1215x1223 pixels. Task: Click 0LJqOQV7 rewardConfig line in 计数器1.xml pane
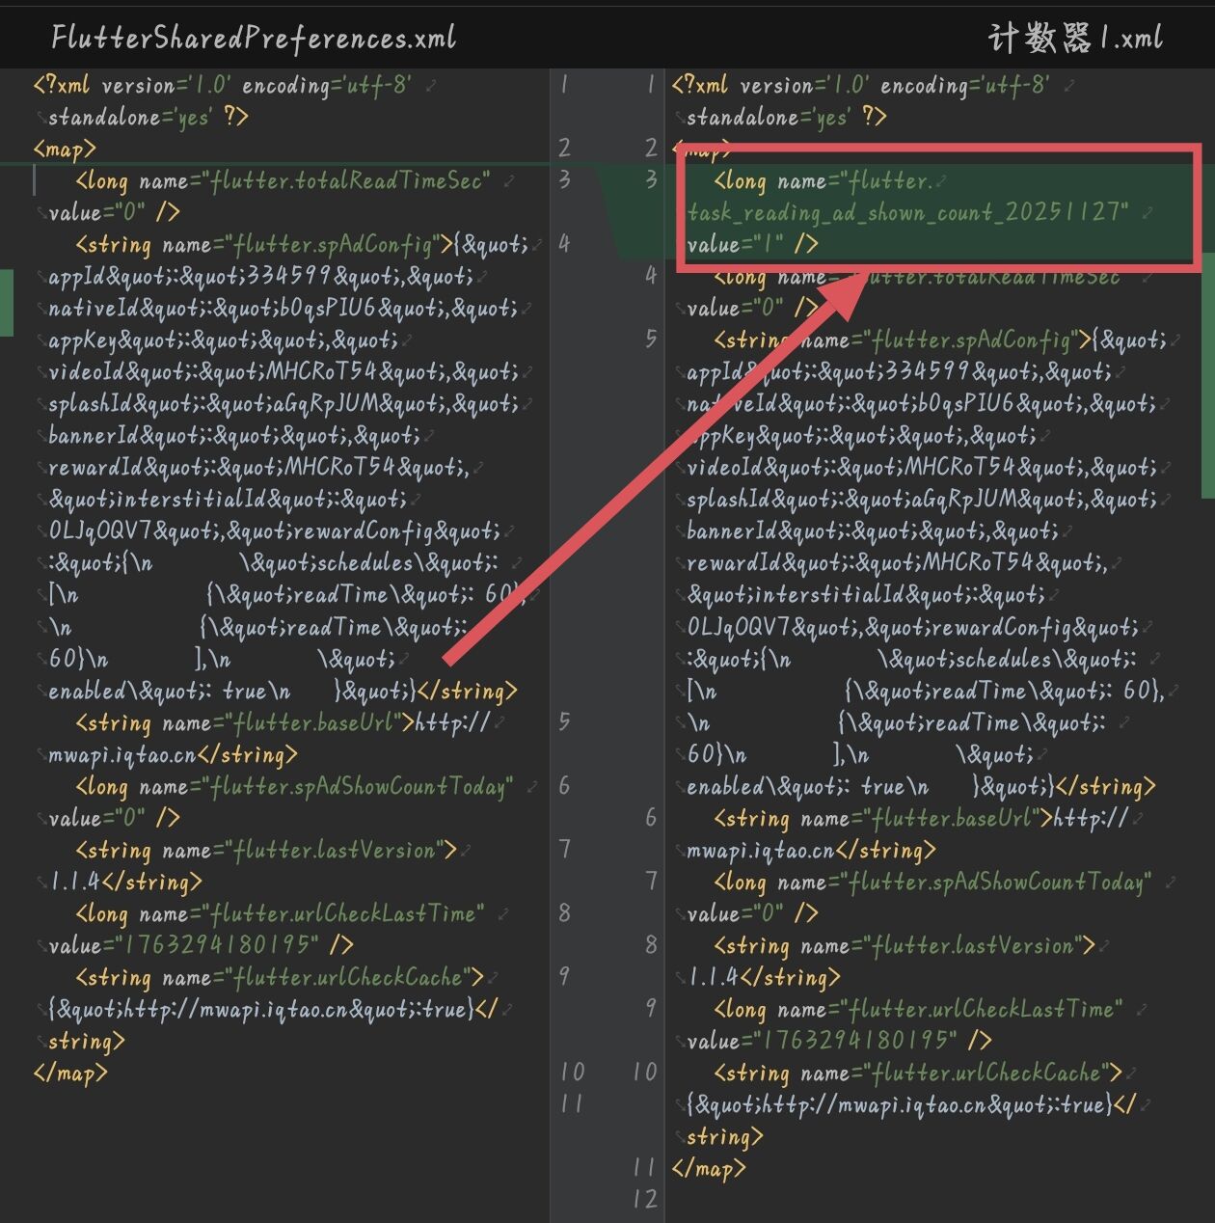click(912, 627)
